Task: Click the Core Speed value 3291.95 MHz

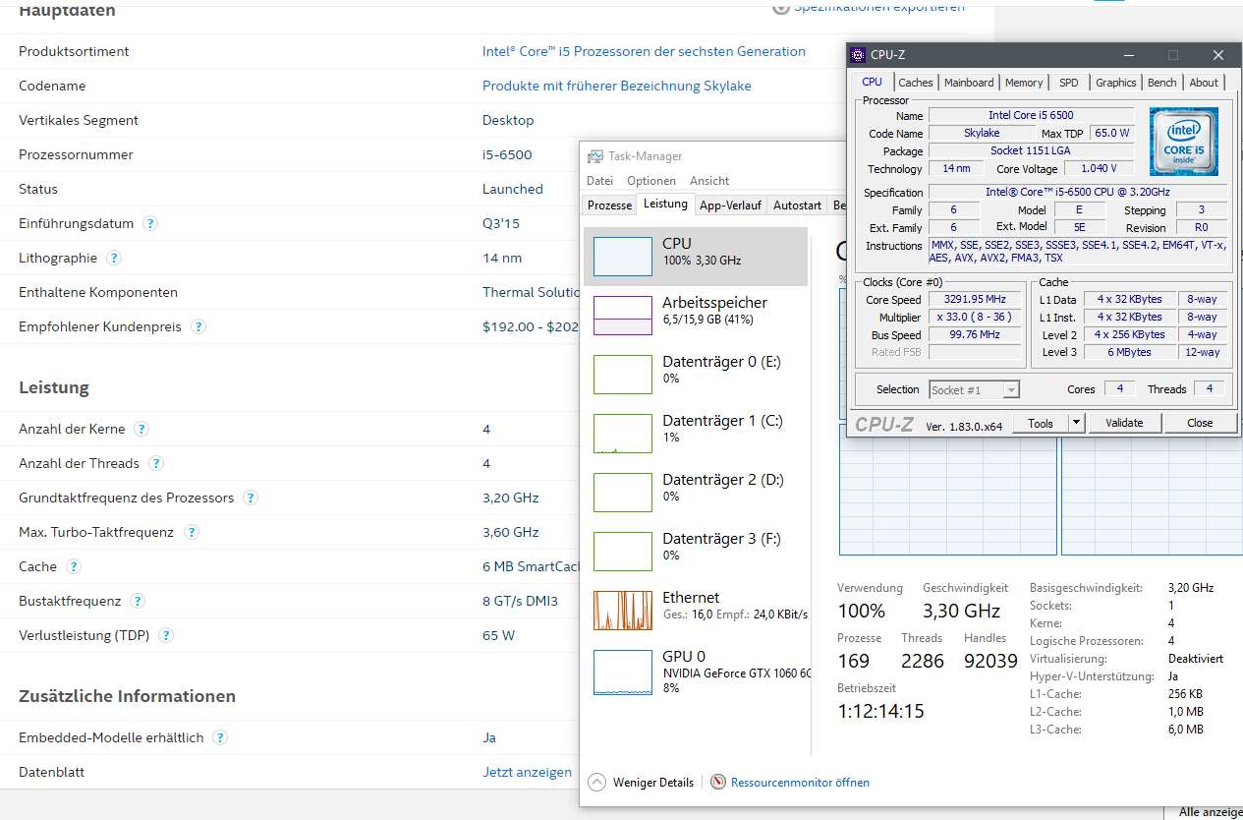Action: click(x=975, y=300)
